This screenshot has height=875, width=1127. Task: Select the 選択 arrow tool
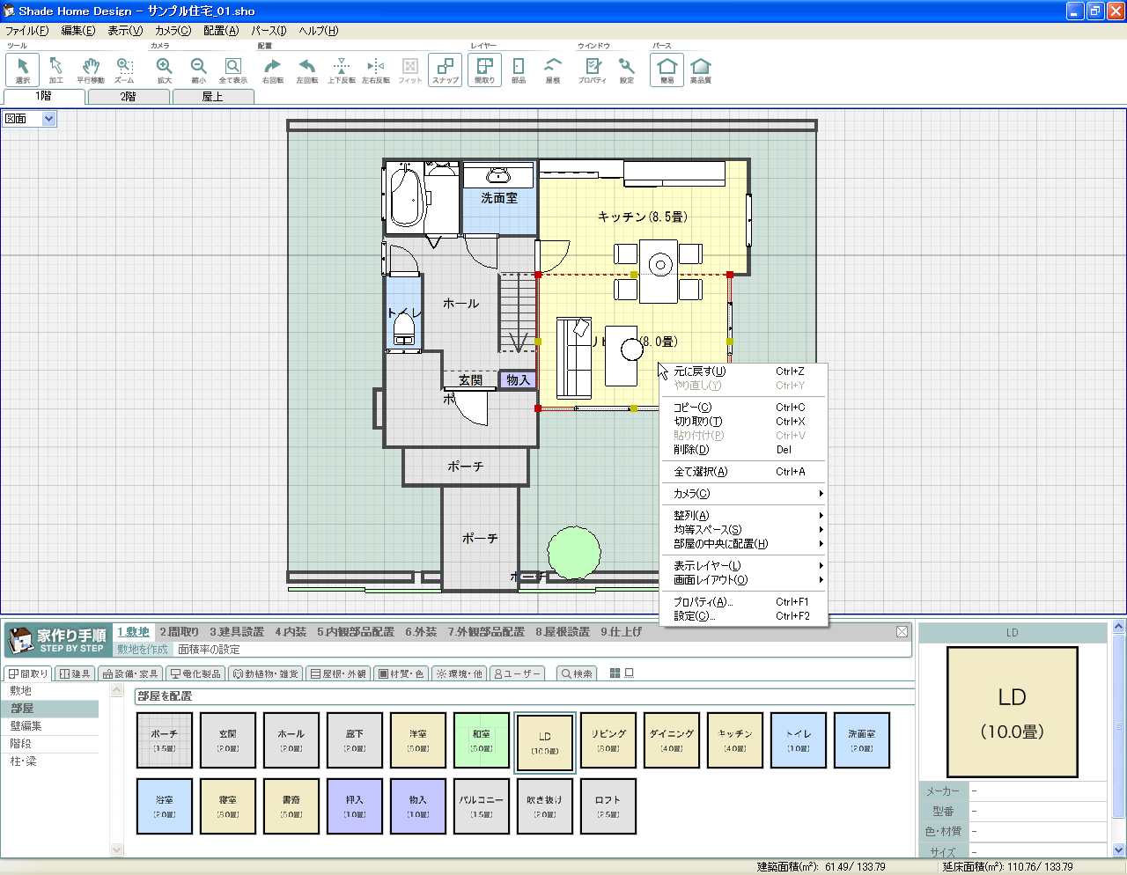click(22, 70)
